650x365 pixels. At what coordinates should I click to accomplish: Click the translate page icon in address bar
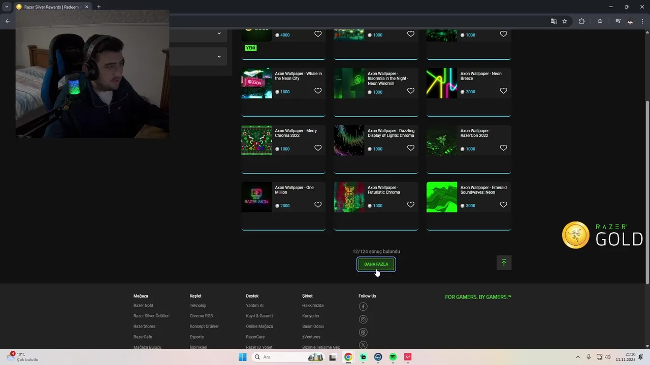(x=554, y=21)
